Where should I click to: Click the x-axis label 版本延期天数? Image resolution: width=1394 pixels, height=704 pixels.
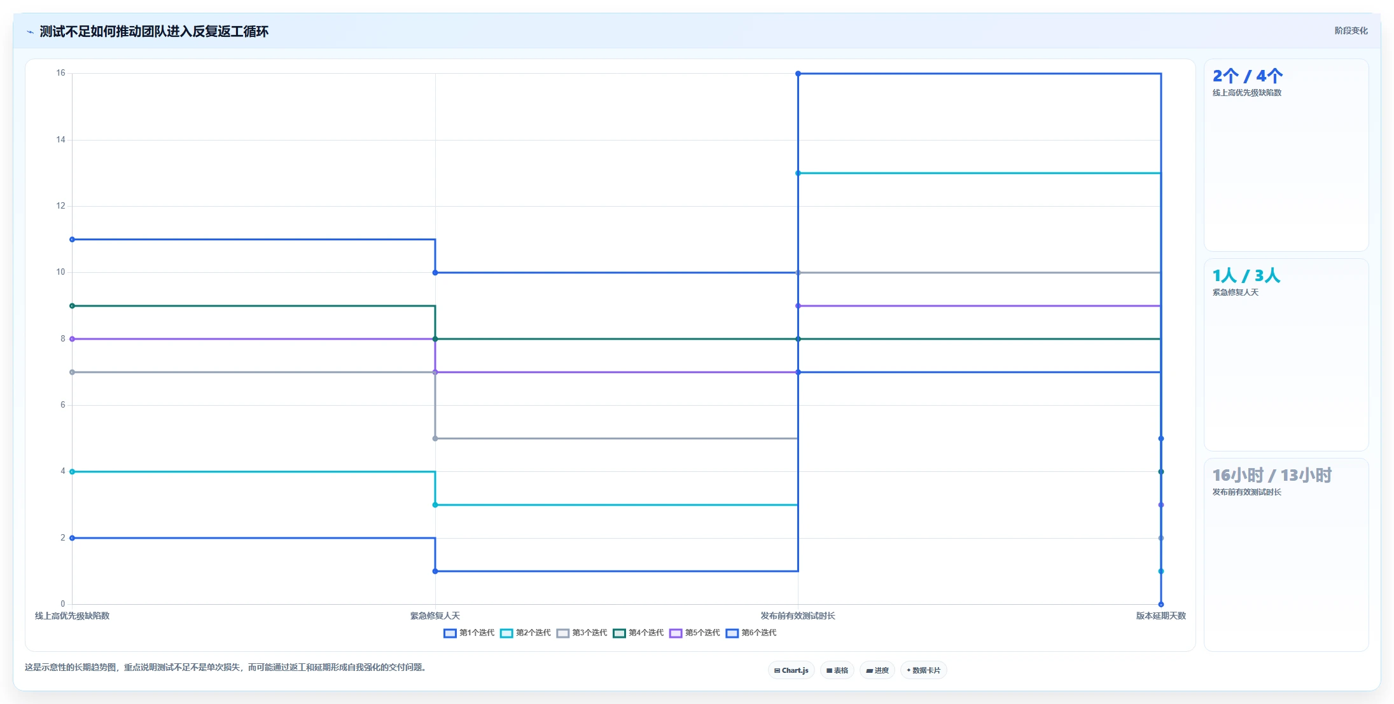coord(1161,616)
